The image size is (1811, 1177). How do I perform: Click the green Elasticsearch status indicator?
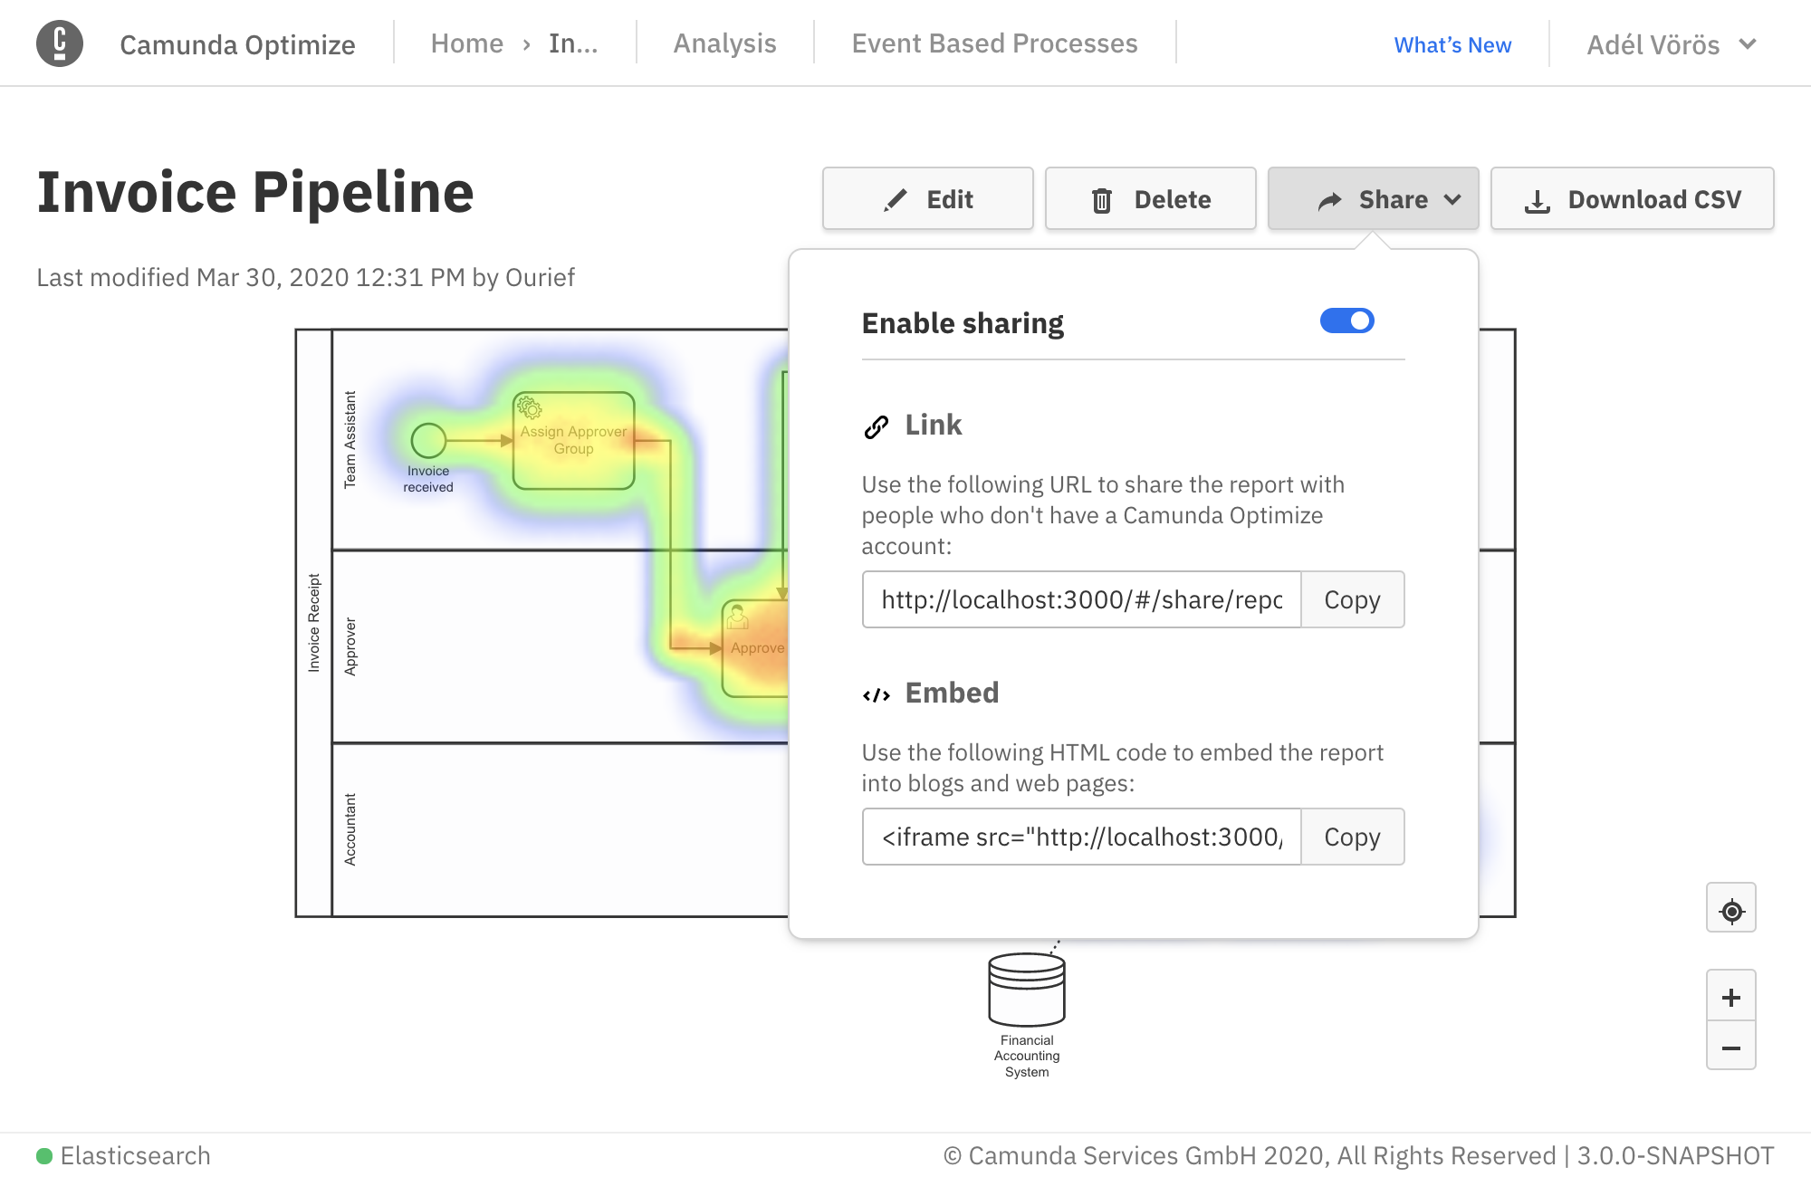click(44, 1156)
